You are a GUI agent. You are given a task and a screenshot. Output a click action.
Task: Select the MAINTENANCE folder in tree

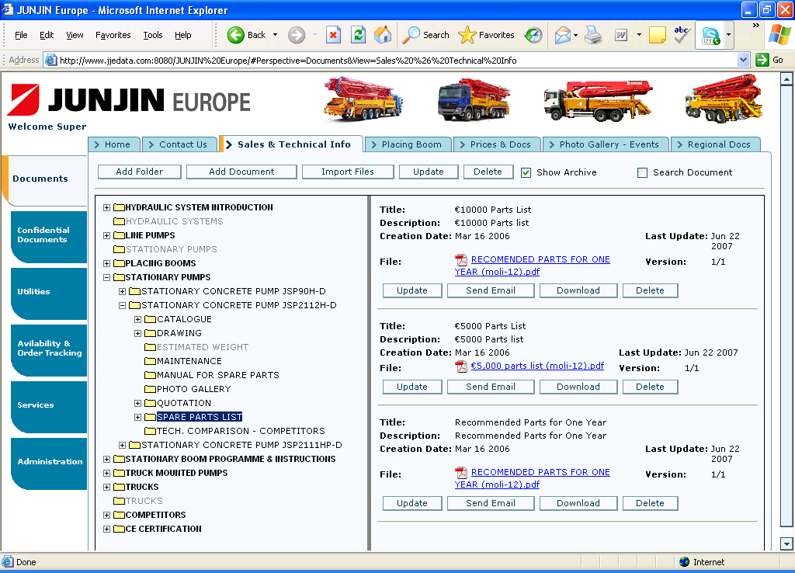pyautogui.click(x=189, y=361)
